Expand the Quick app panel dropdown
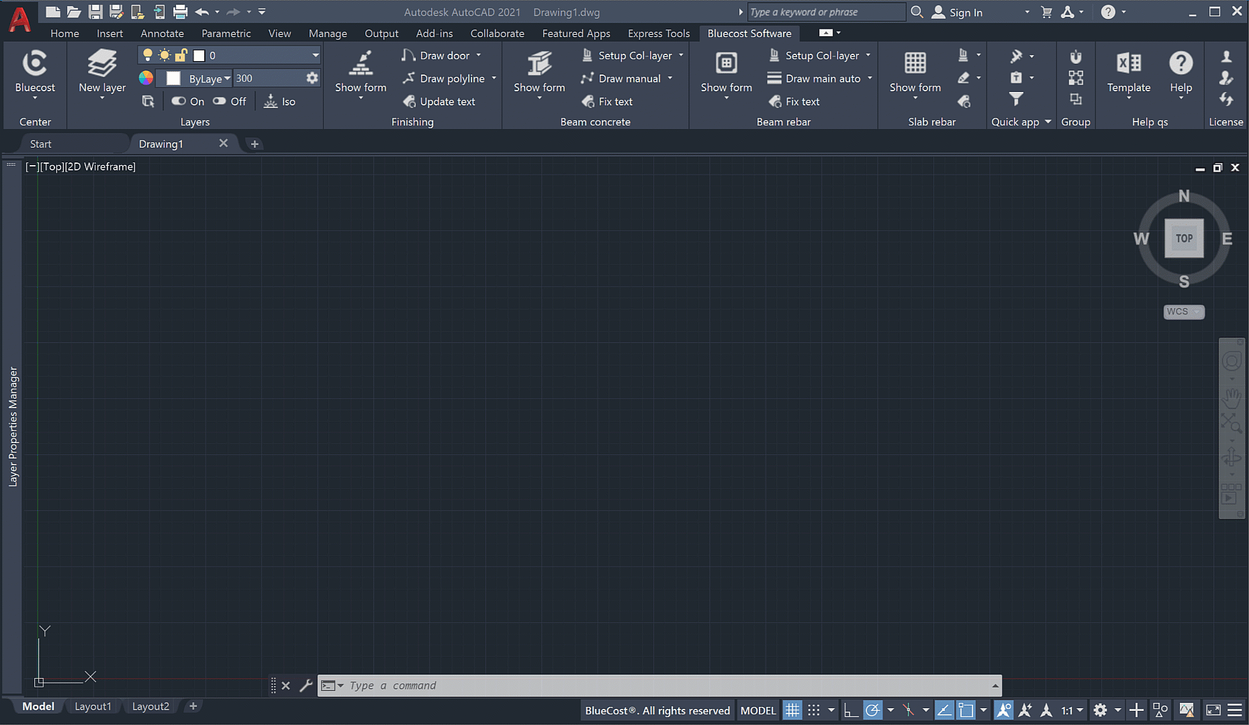The width and height of the screenshot is (1249, 725). tap(1048, 122)
